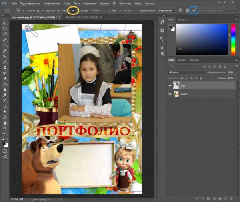The image size is (240, 202).
Task: Open the Layers panel menu
Action: tap(236, 60)
